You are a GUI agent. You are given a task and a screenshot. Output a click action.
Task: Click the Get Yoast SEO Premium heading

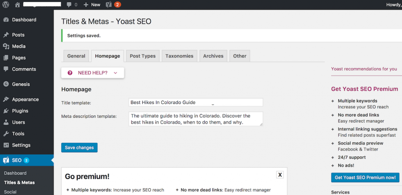point(365,89)
